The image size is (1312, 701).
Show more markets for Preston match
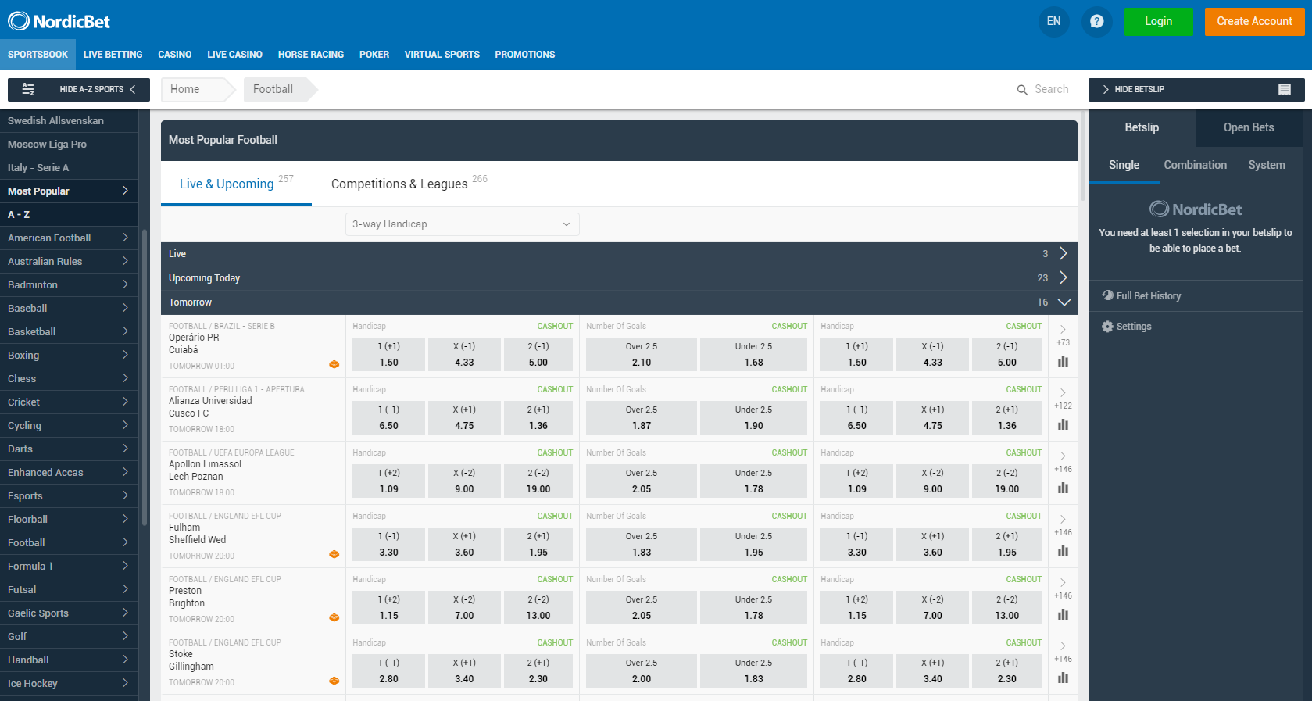click(1063, 588)
